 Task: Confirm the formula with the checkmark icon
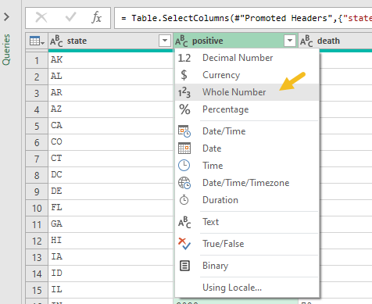70,17
